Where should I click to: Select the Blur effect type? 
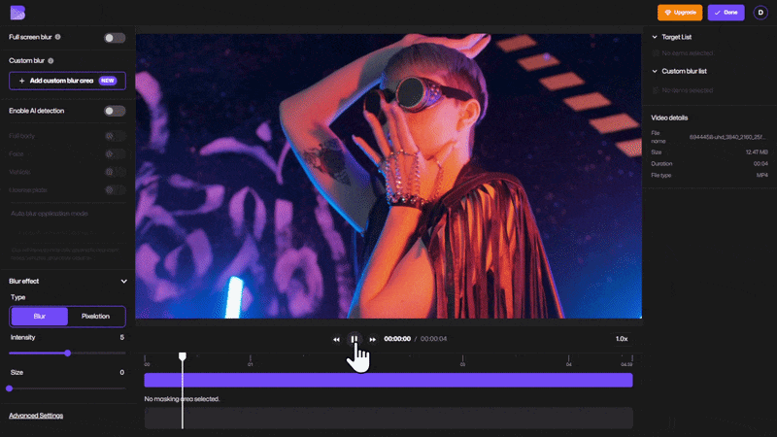[x=40, y=317]
